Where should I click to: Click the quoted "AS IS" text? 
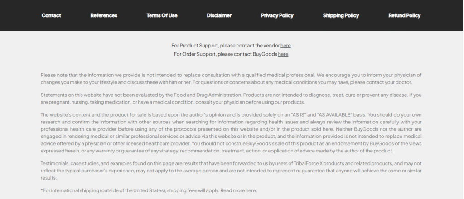point(299,115)
